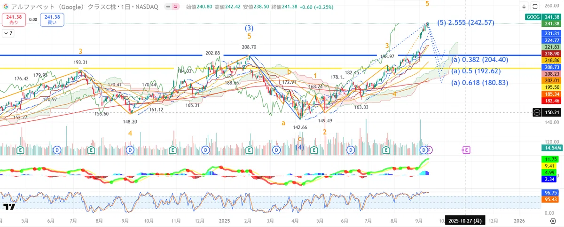Select the leftmost blue D dividend marker
The width and height of the screenshot is (564, 227).
(57, 150)
